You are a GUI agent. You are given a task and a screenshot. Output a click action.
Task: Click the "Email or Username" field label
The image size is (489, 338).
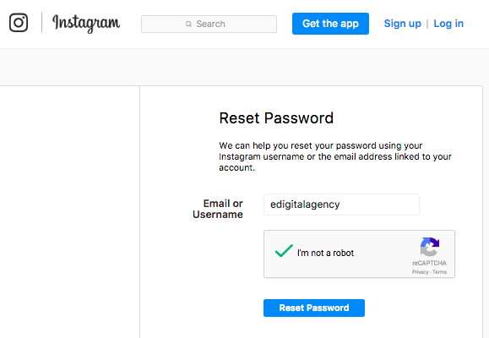(218, 209)
